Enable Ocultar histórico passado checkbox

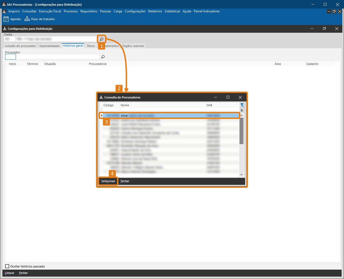pos(7,266)
